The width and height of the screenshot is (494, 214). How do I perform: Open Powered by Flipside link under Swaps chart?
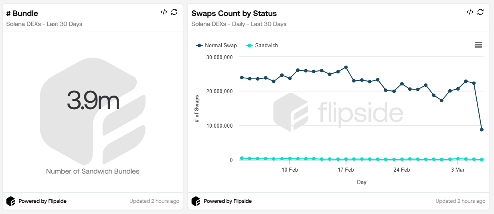tap(228, 201)
